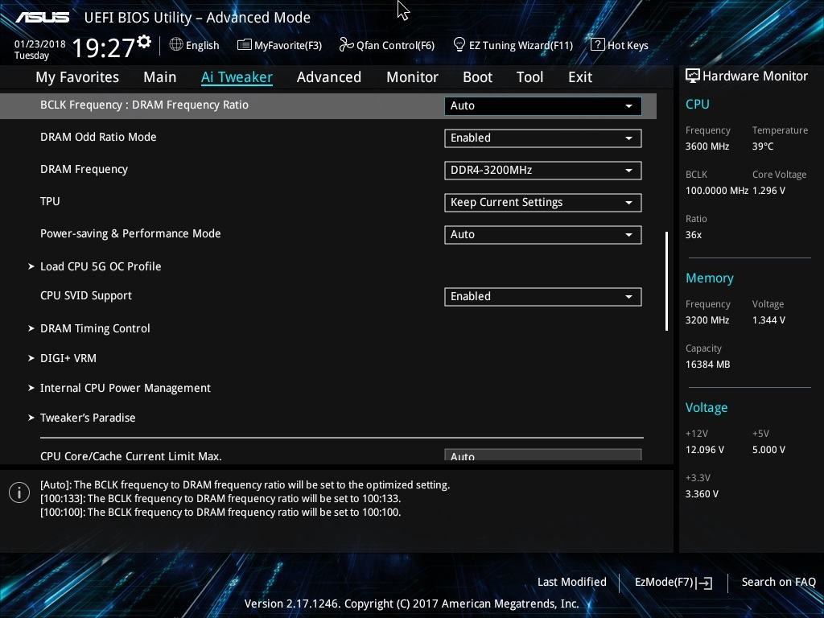Image resolution: width=824 pixels, height=618 pixels.
Task: Click the CPU frequency 3600 MHz value
Action: click(707, 146)
